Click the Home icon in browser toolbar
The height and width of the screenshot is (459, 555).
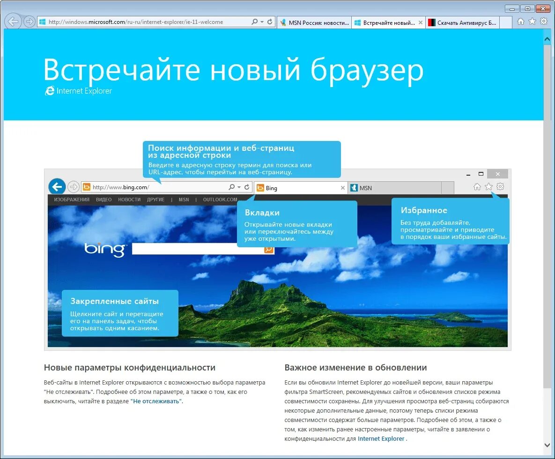tap(521, 21)
